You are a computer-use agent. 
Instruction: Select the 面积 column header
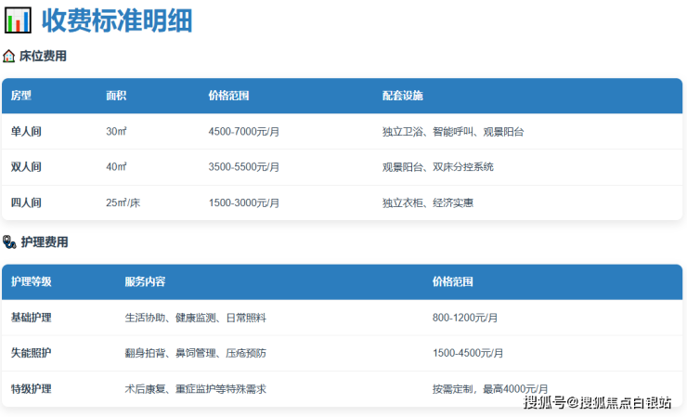tap(116, 96)
